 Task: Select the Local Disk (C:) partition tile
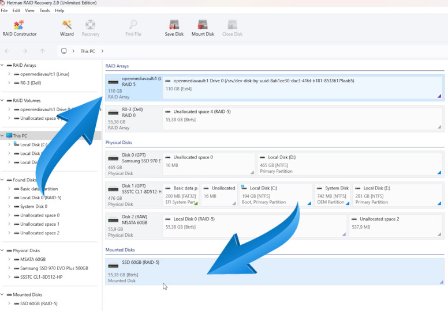click(x=275, y=195)
